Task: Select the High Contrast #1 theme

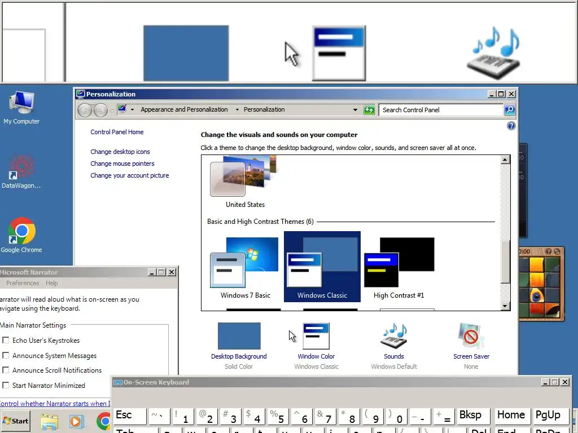Action: click(x=399, y=268)
